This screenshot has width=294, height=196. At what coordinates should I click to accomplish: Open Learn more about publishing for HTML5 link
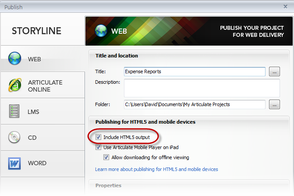156,169
